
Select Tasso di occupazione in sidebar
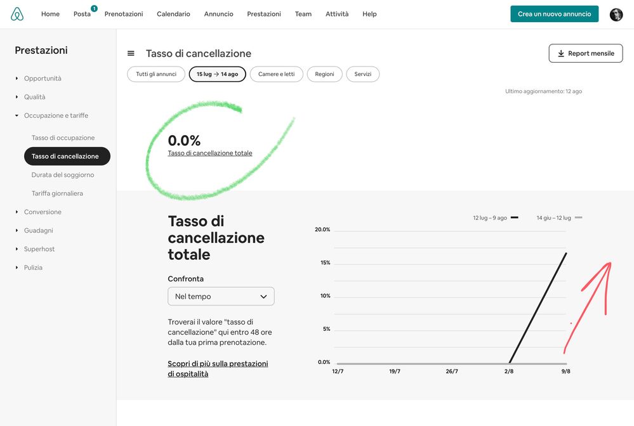click(63, 138)
